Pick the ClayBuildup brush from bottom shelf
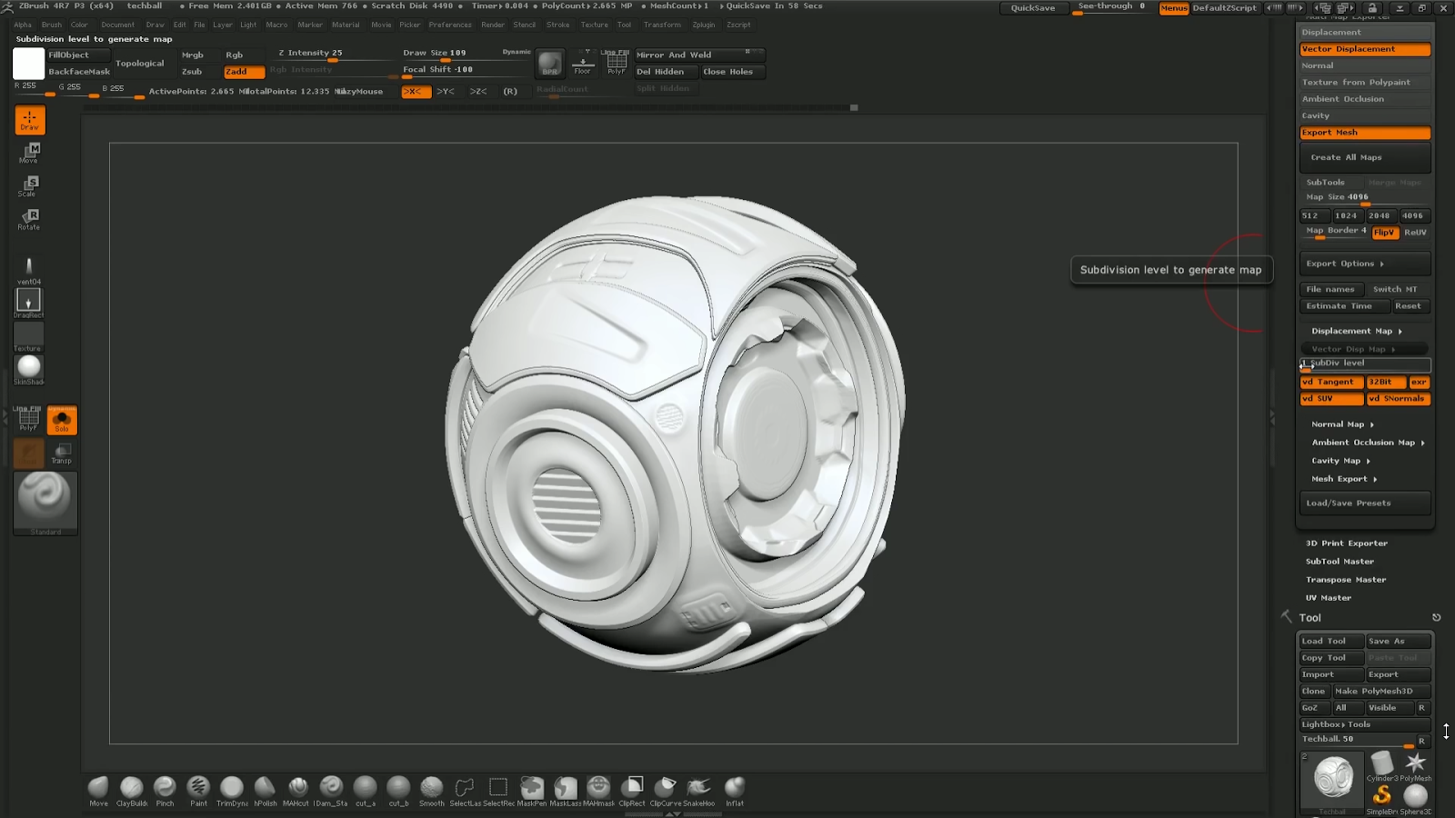Image resolution: width=1455 pixels, height=818 pixels. [132, 787]
